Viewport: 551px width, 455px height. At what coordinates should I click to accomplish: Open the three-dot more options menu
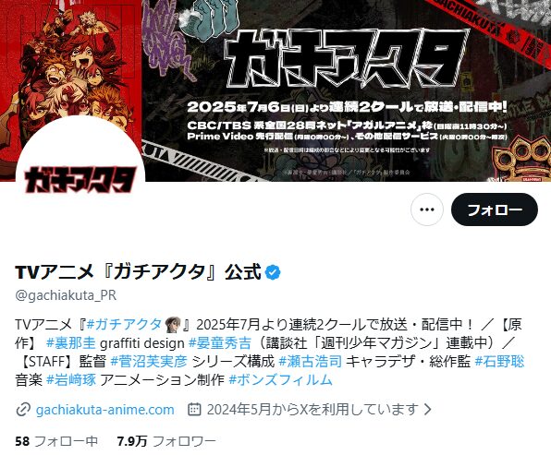pos(426,210)
